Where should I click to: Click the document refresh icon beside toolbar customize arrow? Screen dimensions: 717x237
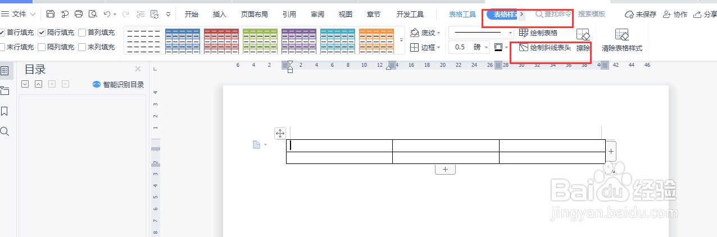click(x=155, y=13)
